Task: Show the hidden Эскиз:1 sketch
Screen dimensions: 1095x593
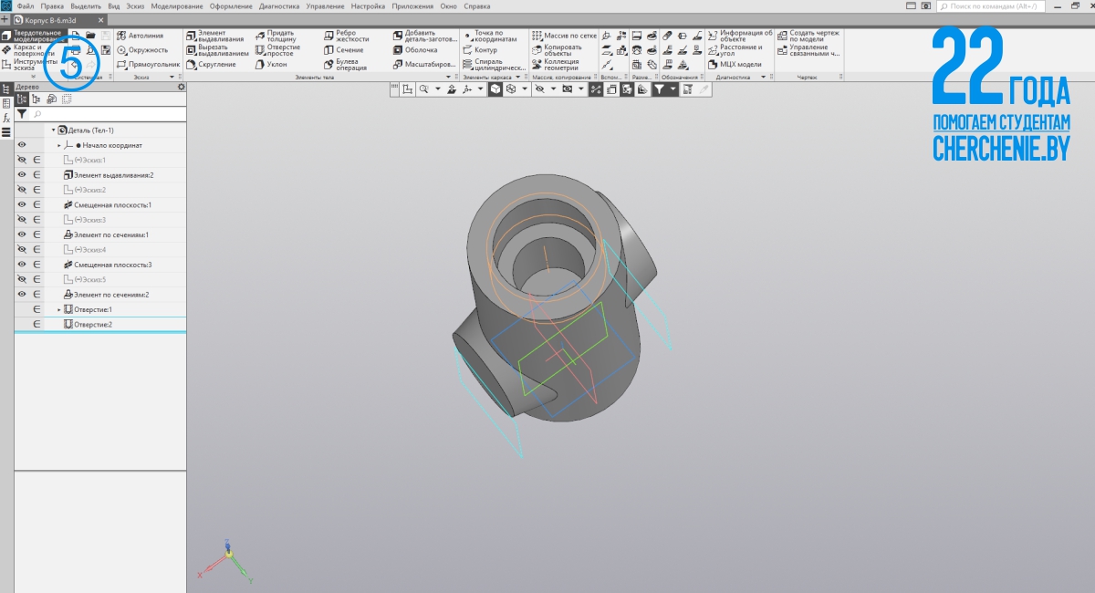Action: point(22,160)
